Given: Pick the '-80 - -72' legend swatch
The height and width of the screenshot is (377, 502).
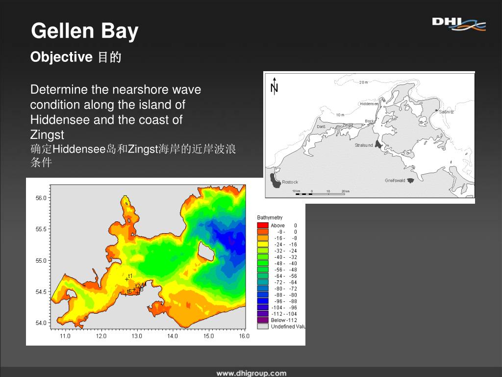Looking at the screenshot, I should (263, 289).
